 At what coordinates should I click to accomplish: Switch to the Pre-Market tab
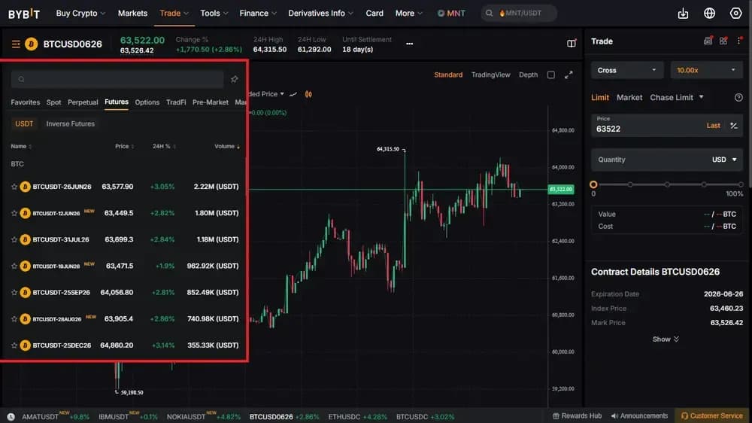click(210, 102)
